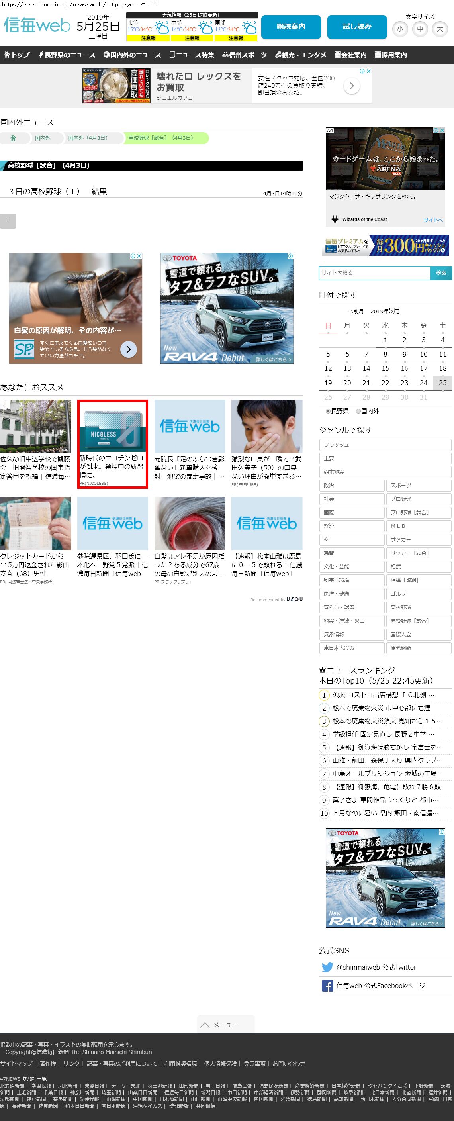Open ranking item 5 御嶽海は勝ち越し
The height and width of the screenshot is (1121, 454).
click(388, 747)
